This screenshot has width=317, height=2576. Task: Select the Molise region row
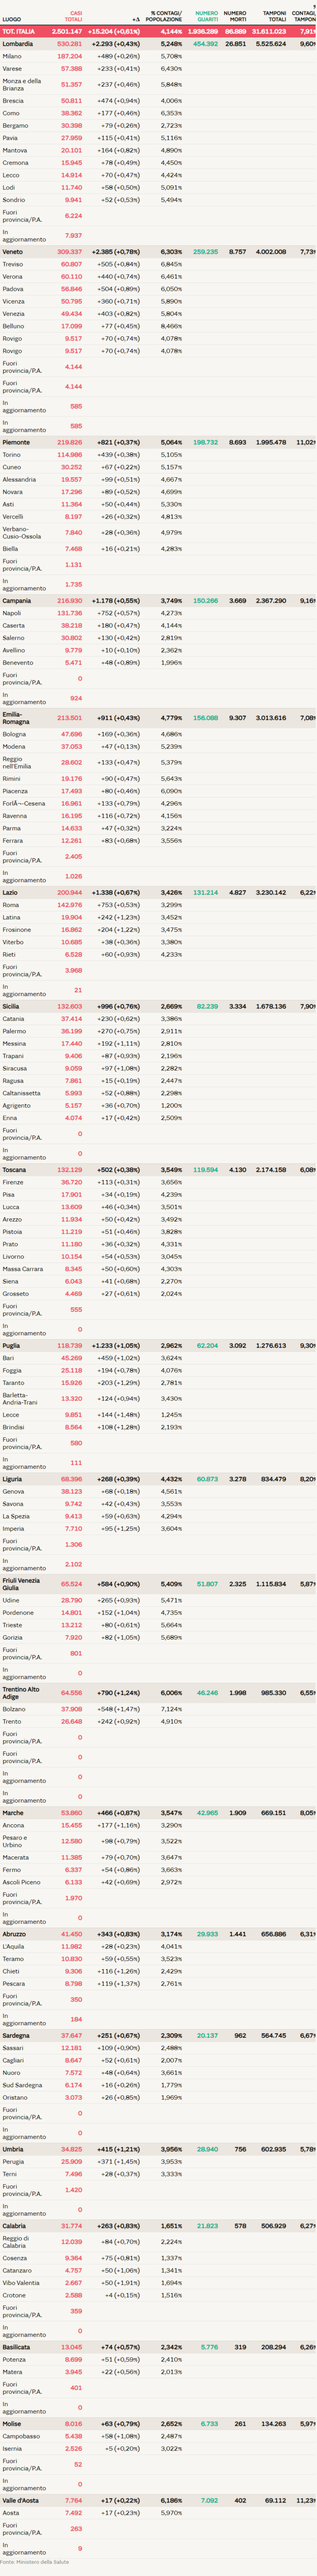(158, 2424)
